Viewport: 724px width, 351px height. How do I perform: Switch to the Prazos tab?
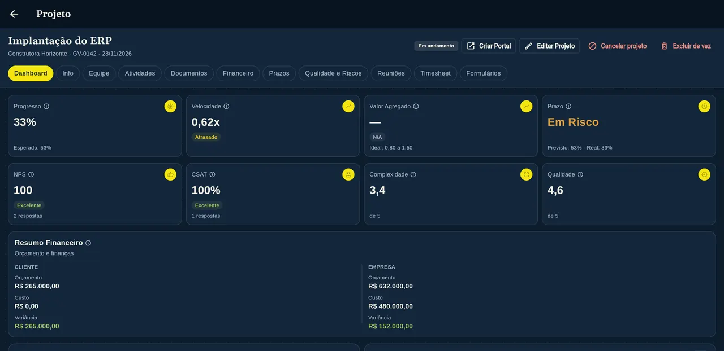click(279, 73)
